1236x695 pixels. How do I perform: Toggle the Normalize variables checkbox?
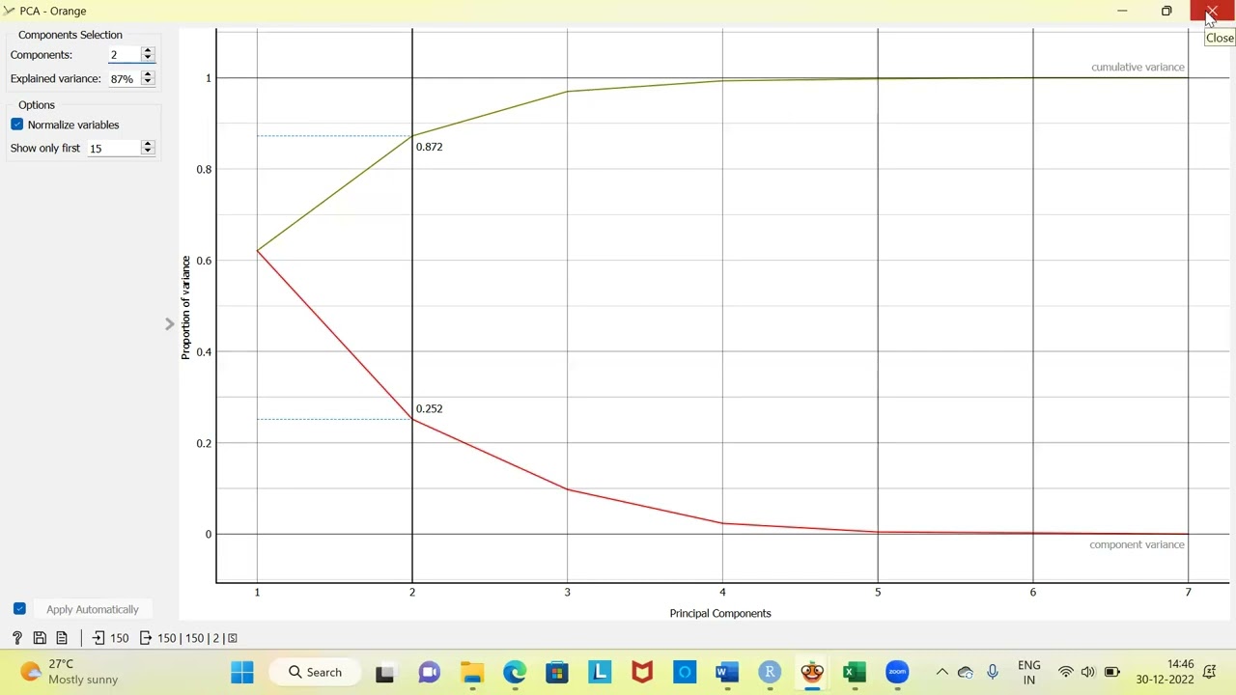16,125
